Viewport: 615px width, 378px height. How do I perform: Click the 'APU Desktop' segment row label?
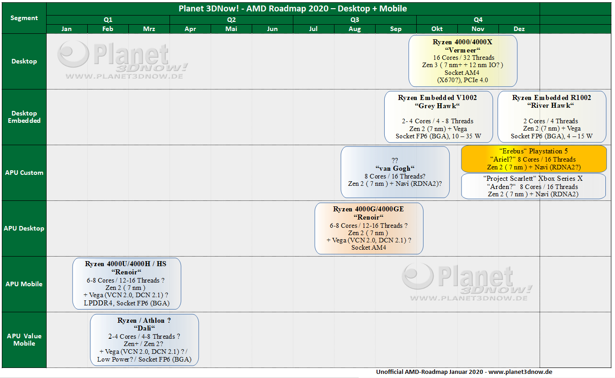point(24,228)
